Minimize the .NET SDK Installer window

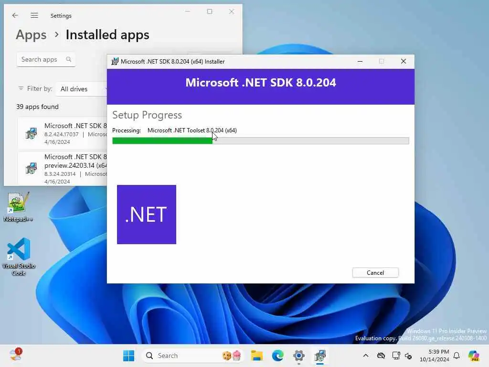pyautogui.click(x=360, y=62)
